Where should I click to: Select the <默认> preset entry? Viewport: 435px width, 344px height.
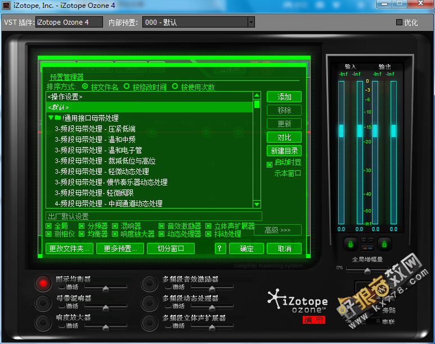150,107
